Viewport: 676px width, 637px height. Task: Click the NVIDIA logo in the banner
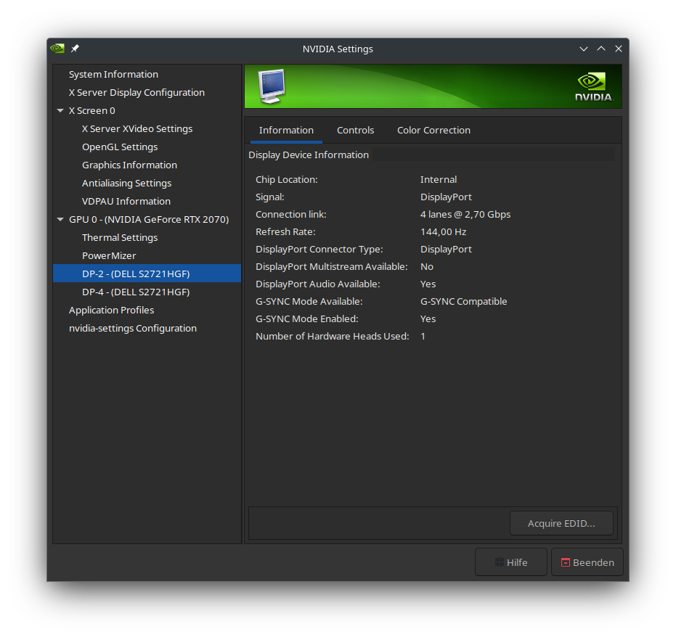click(x=594, y=88)
